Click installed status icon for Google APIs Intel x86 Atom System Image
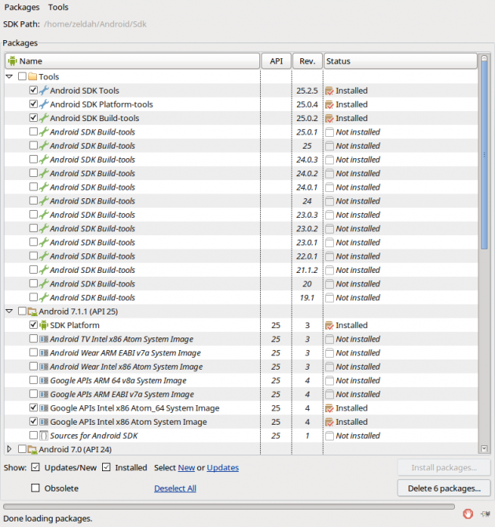The image size is (495, 527). 329,422
